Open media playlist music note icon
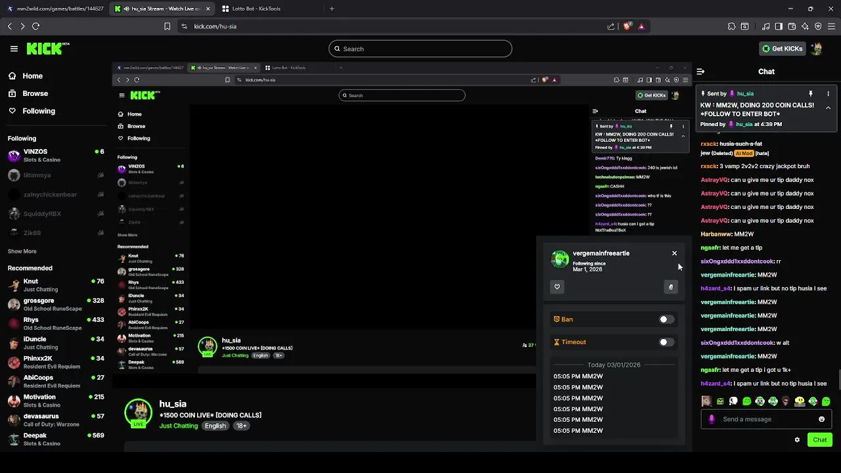The image size is (841, 473). click(x=765, y=26)
